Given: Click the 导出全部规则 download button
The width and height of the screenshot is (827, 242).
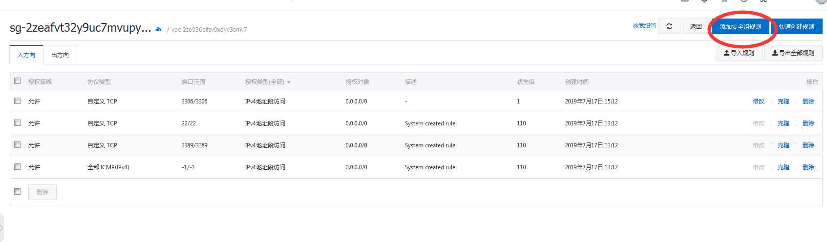Looking at the screenshot, I should click(793, 53).
